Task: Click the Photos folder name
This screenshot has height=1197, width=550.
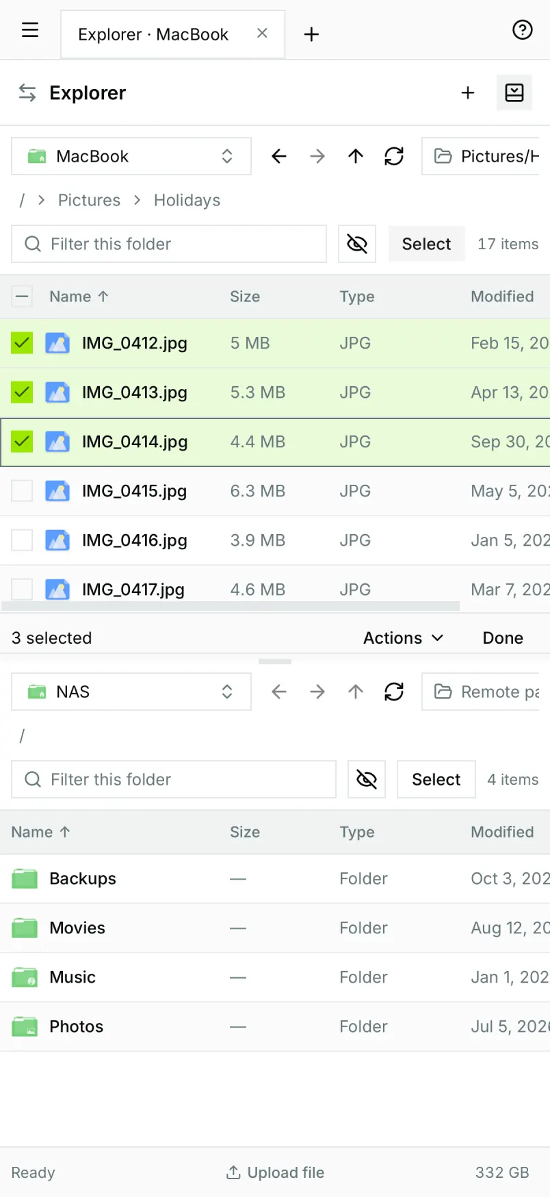Action: click(77, 1026)
